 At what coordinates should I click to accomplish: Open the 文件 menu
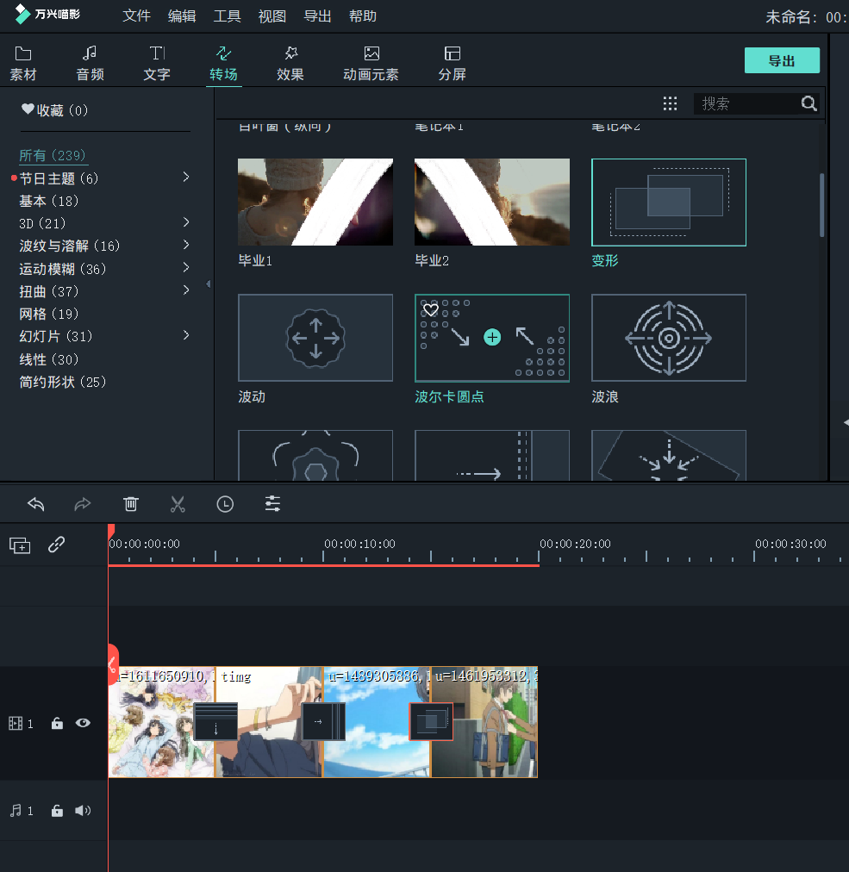pos(136,16)
